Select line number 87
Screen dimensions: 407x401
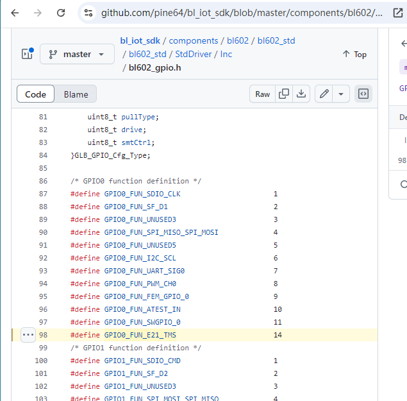43,194
